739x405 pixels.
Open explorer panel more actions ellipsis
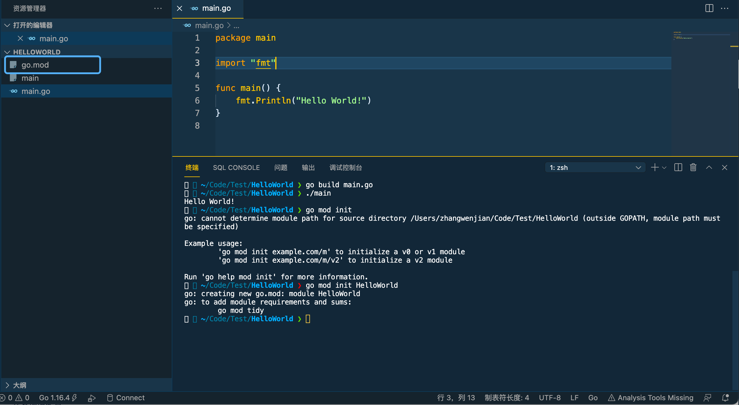[x=158, y=8]
